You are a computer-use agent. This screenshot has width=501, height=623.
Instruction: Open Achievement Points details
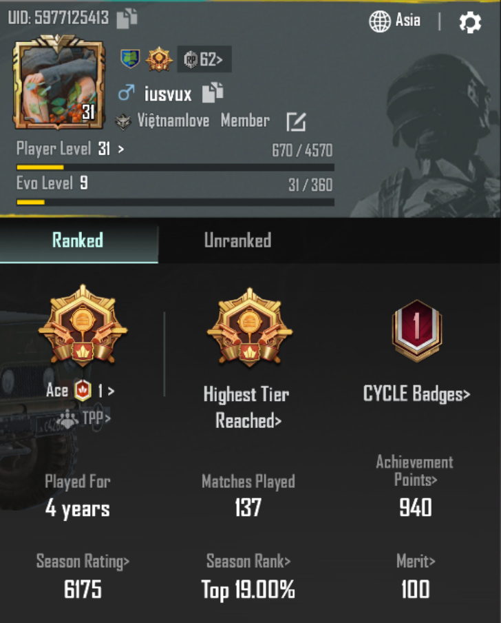[415, 471]
